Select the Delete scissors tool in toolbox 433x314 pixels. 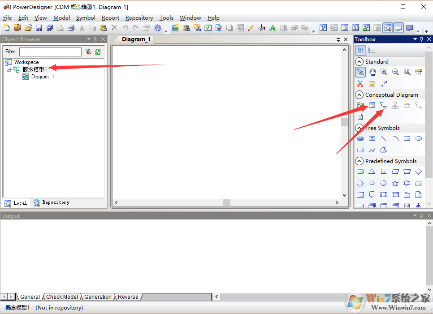pyautogui.click(x=360, y=84)
